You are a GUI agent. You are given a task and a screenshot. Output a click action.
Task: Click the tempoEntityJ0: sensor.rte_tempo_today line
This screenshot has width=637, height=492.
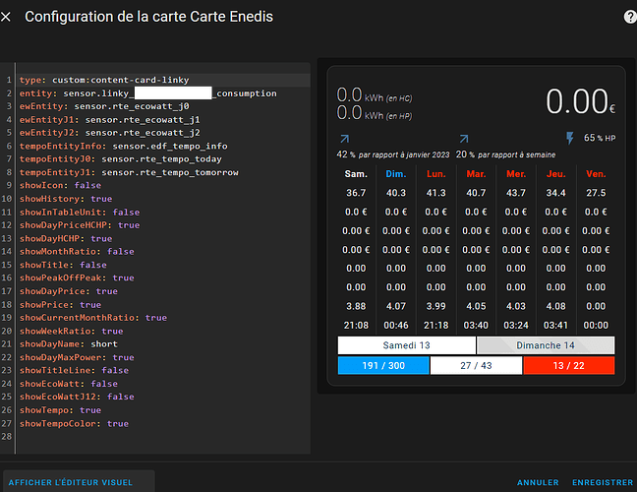point(121,159)
